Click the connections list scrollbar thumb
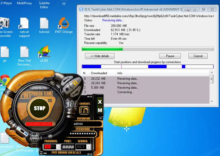Image resolution: width=220 pixels, height=156 pixels. 212,79
